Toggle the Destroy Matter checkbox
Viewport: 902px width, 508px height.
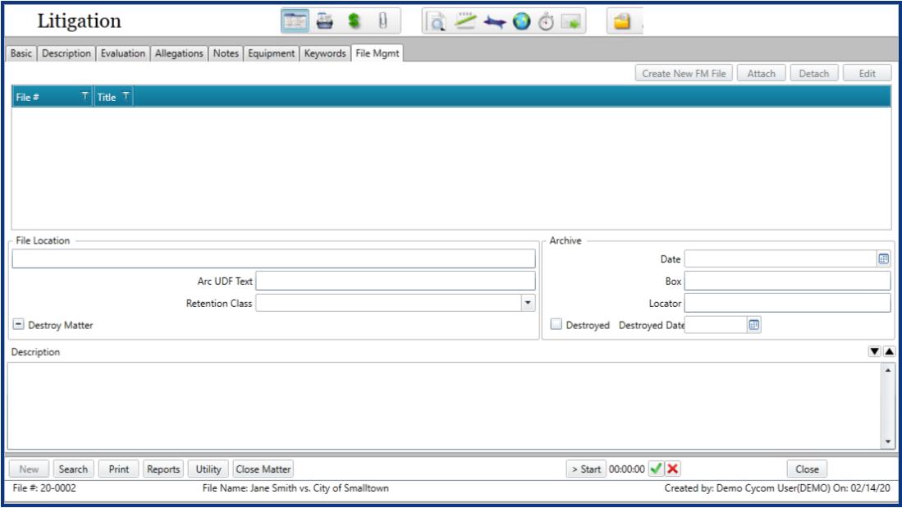tap(18, 324)
